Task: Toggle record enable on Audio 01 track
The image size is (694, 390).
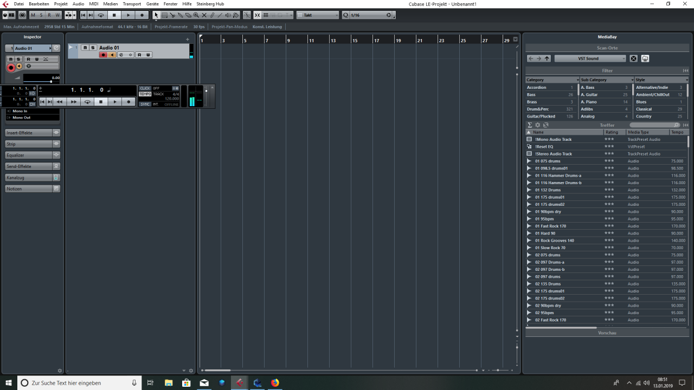Action: 103,55
